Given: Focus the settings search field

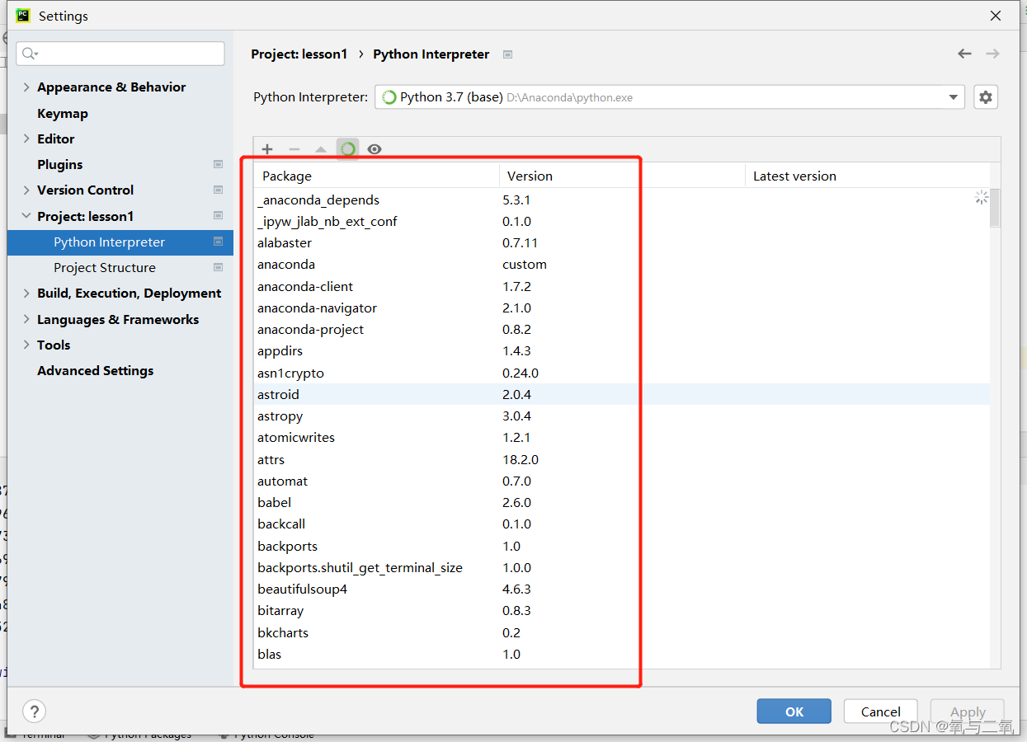Looking at the screenshot, I should click(120, 54).
